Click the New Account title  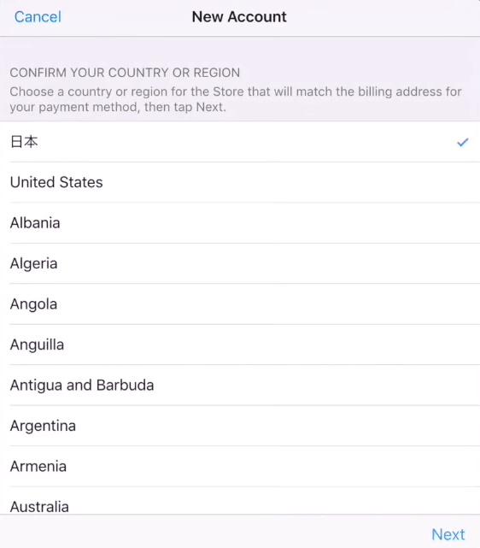239,17
